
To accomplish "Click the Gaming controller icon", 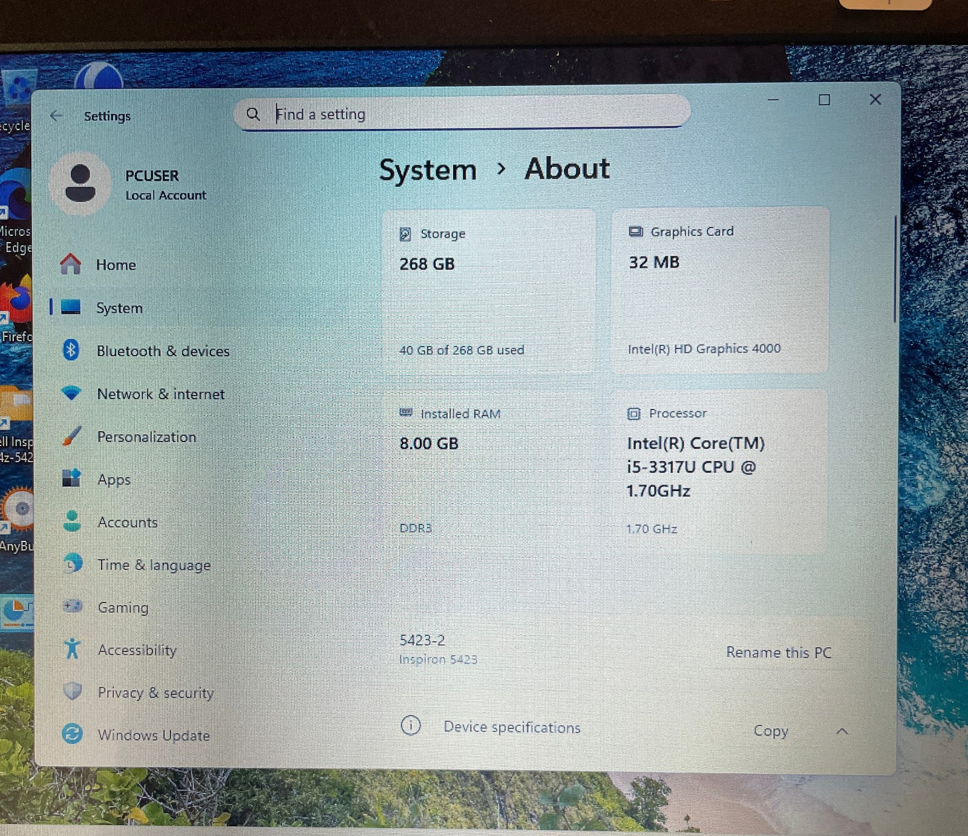I will point(73,606).
